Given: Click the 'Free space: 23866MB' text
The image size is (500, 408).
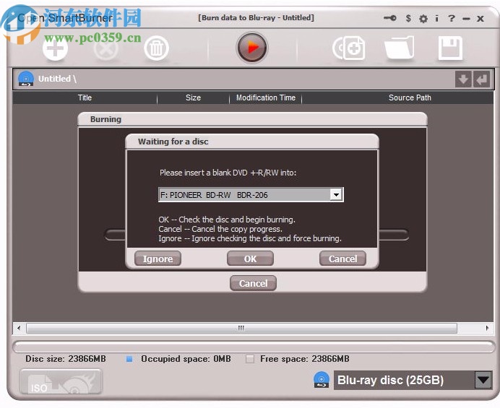Looking at the screenshot, I should click(x=304, y=359).
